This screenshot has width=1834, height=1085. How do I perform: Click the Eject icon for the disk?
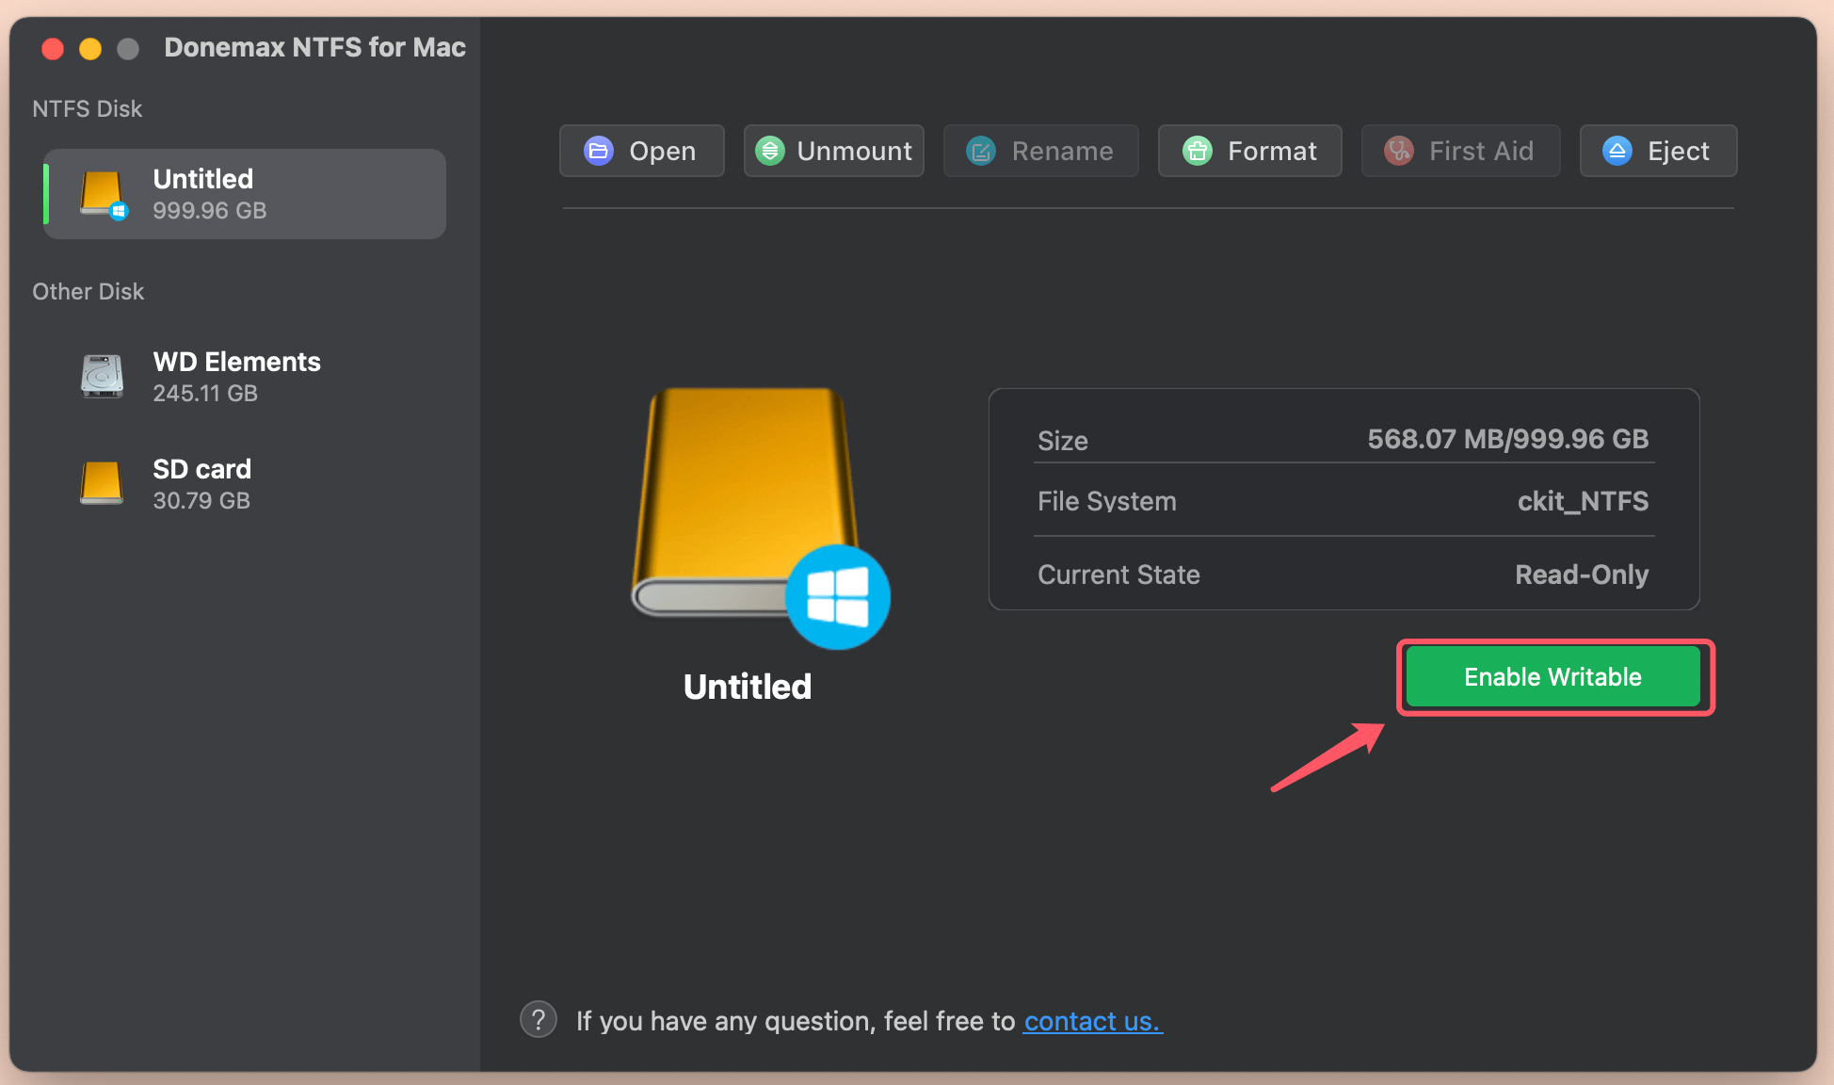[x=1617, y=151]
